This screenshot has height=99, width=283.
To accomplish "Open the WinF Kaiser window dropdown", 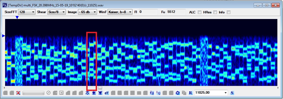I will [x=120, y=12].
